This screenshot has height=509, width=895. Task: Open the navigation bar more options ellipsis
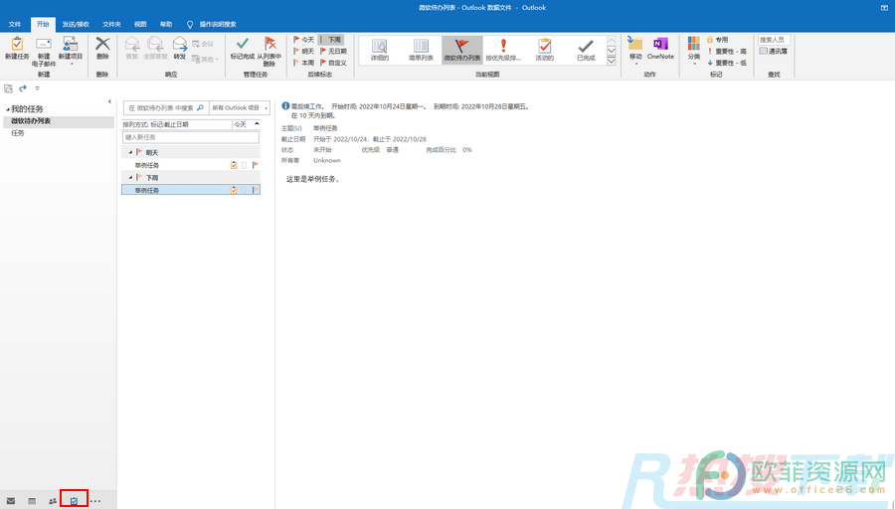pos(95,501)
